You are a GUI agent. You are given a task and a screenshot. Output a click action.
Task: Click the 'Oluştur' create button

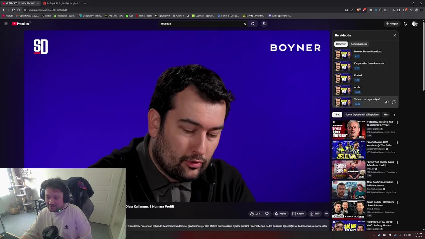392,24
